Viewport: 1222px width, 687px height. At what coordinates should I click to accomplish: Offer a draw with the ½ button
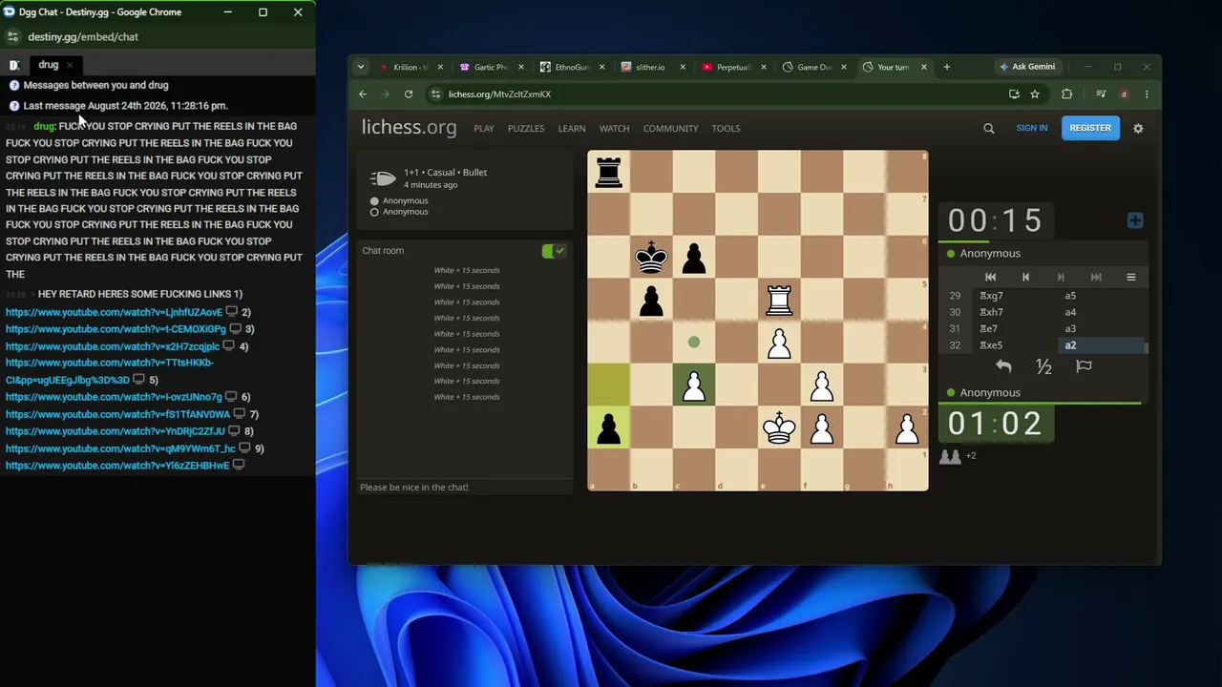[x=1043, y=366]
